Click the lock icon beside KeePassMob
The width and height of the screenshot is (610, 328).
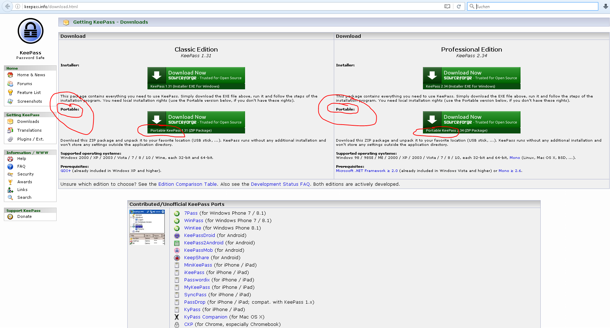point(177,250)
